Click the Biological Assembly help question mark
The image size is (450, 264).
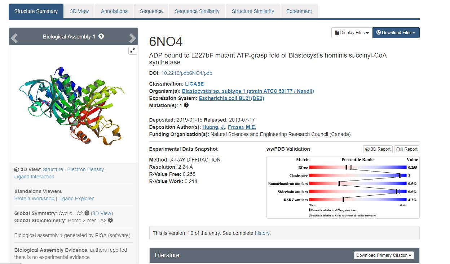101,36
